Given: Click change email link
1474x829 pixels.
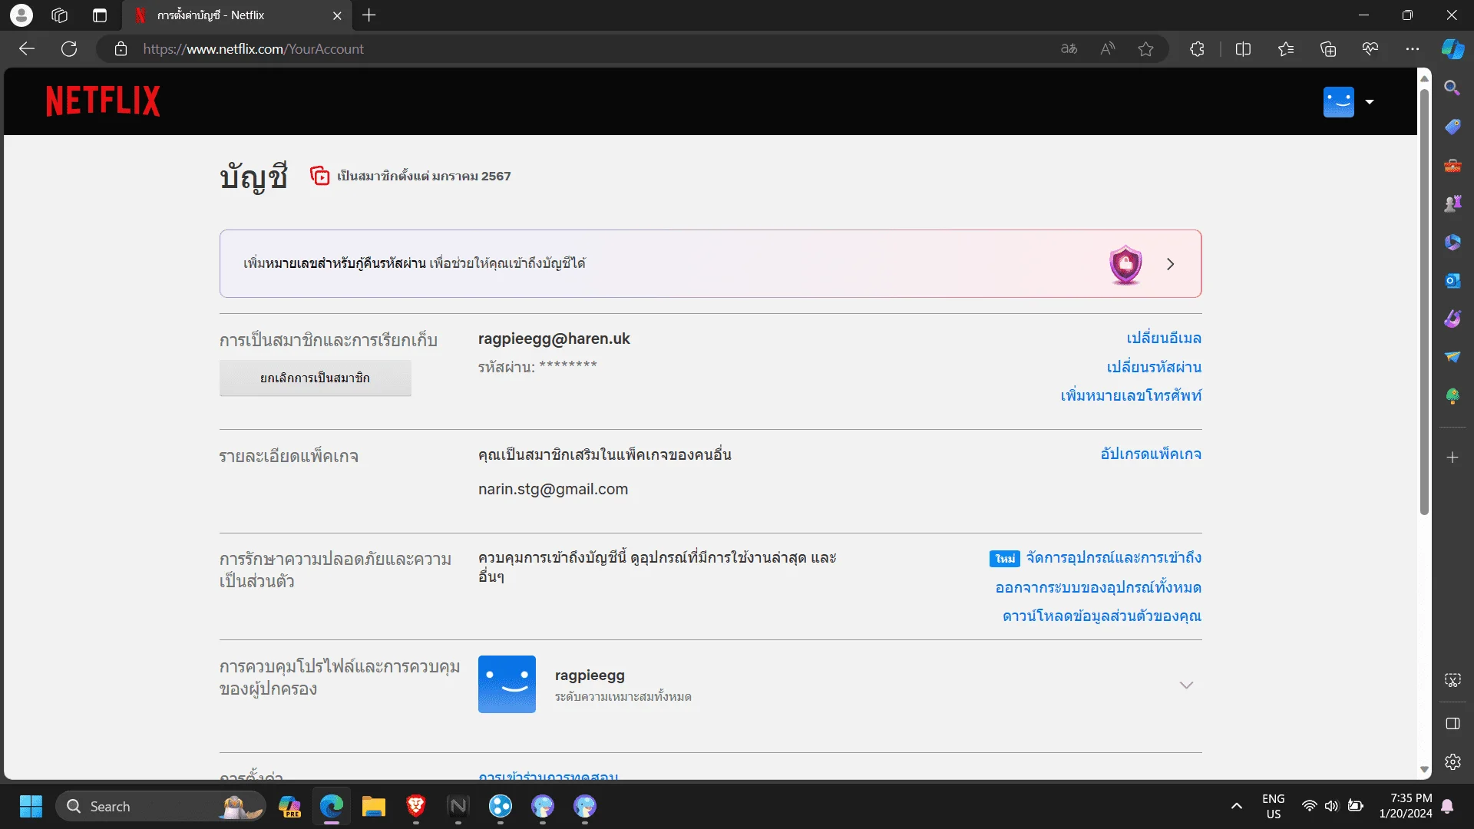Looking at the screenshot, I should 1164,338.
